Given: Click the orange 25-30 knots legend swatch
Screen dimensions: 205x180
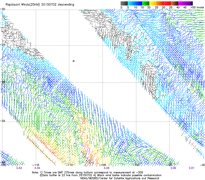Looking at the screenshot, I should (x=160, y=3).
